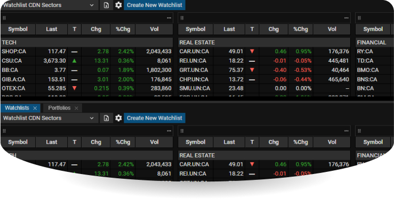Select the BNS:CA symbol
The width and height of the screenshot is (394, 199).
coord(367,79)
